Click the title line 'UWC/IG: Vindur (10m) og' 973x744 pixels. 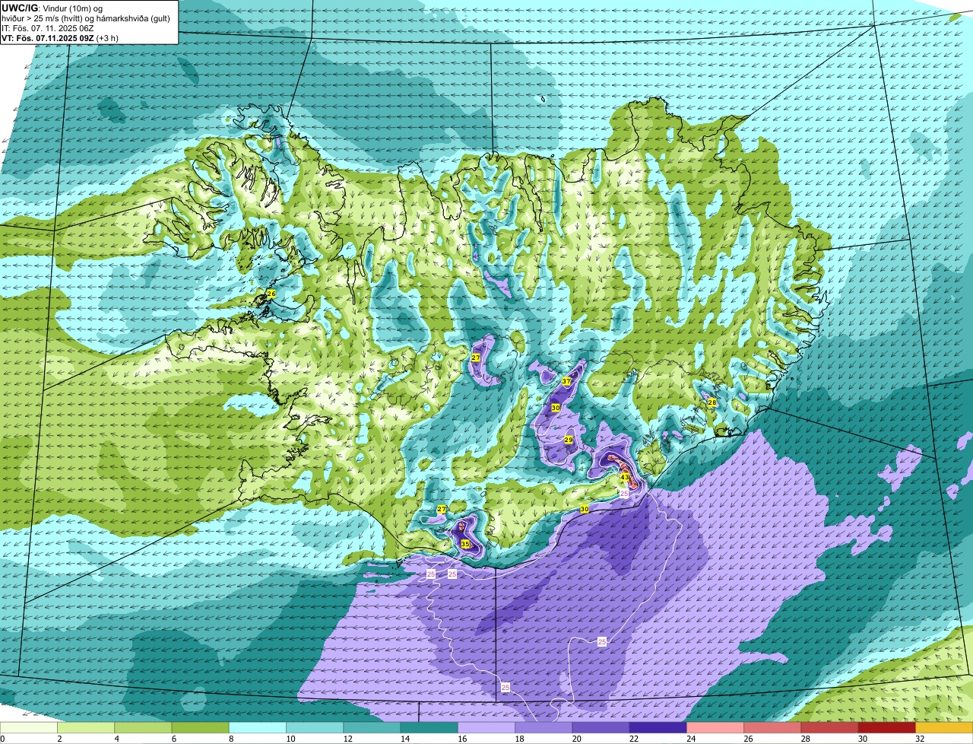click(x=52, y=8)
